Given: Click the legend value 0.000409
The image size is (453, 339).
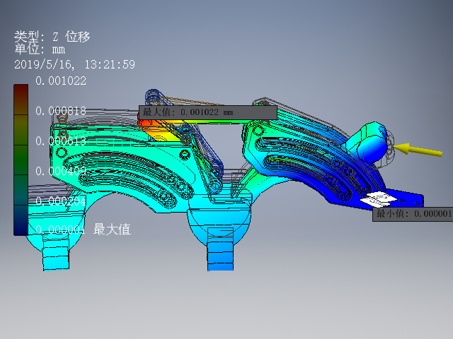Looking at the screenshot, I should click(61, 171).
